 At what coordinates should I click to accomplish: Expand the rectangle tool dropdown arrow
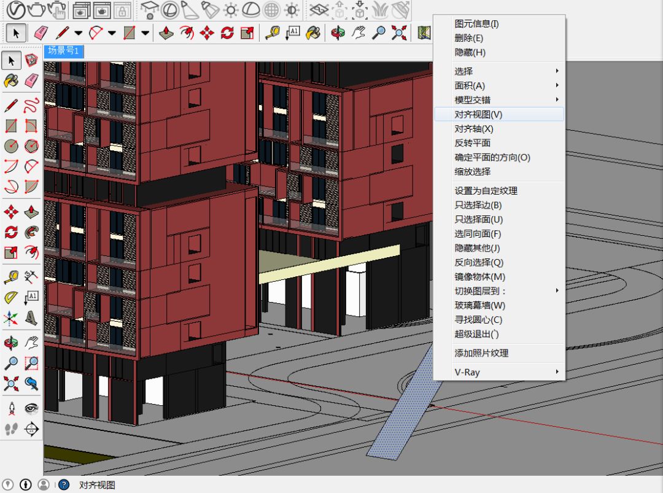[145, 33]
